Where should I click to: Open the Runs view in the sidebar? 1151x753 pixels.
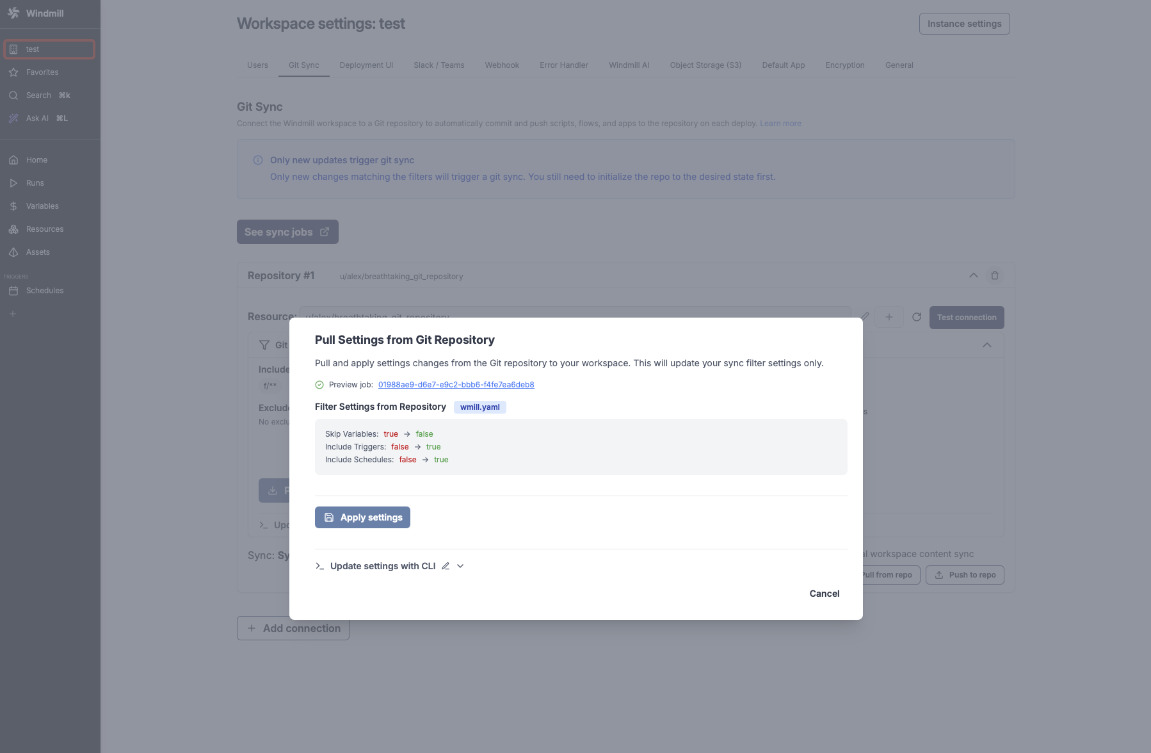(35, 182)
